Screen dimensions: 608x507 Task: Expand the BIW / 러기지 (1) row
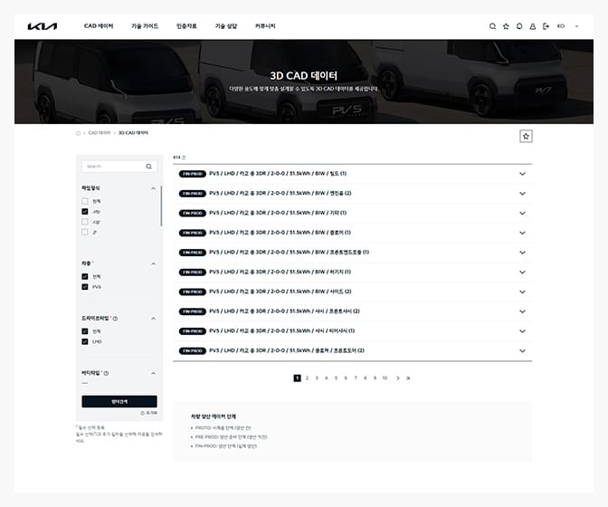point(522,273)
